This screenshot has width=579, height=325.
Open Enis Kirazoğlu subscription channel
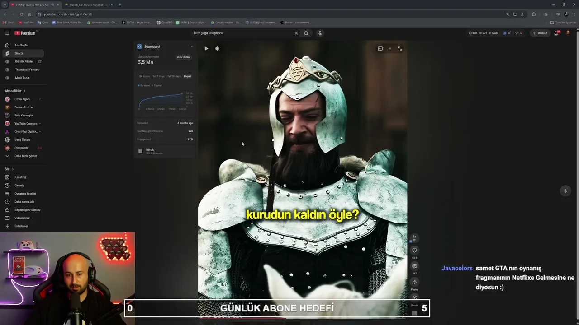coord(24,115)
